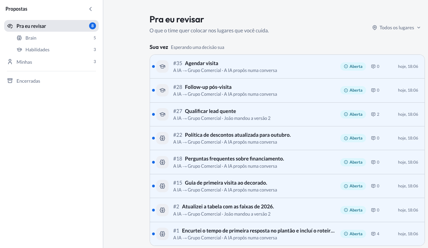Image resolution: width=428 pixels, height=248 pixels.
Task: Click comment icon on Follow-up pós-visita row
Action: coord(373,90)
